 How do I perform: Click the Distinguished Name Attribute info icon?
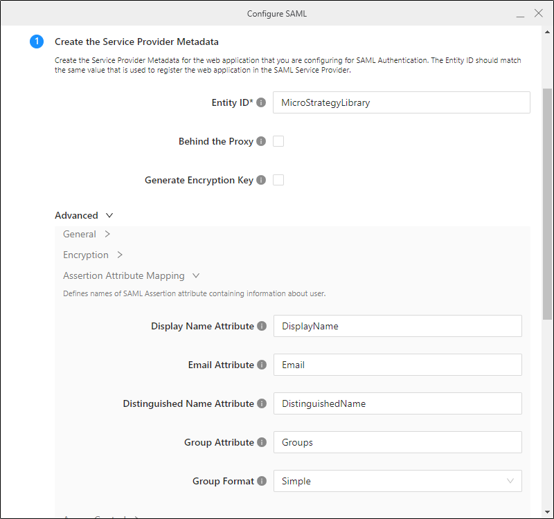(x=262, y=403)
